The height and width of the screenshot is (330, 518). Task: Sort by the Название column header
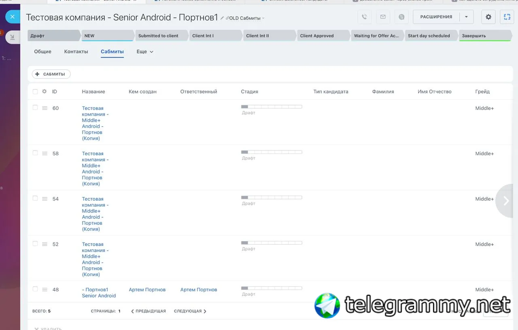[x=93, y=92]
